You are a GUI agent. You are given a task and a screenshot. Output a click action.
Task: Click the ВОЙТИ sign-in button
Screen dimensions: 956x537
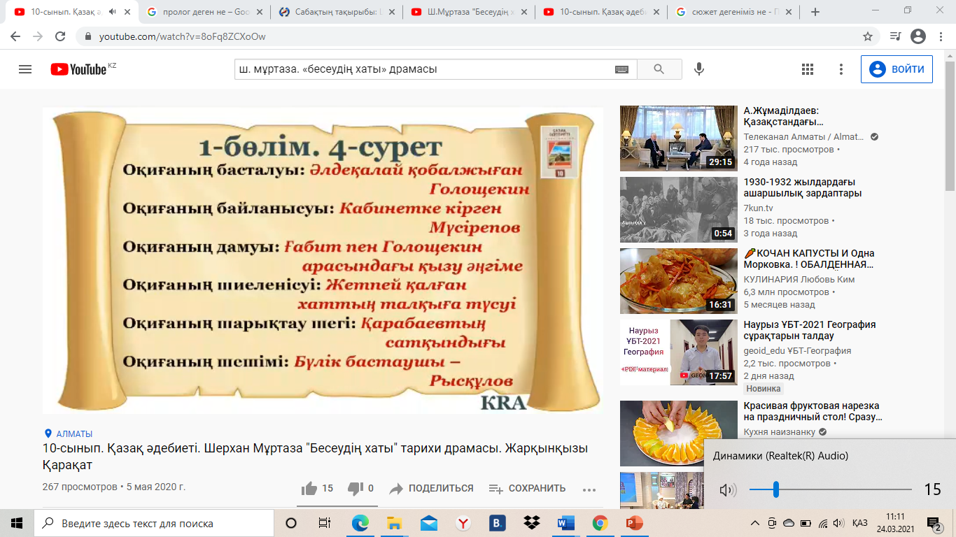897,69
